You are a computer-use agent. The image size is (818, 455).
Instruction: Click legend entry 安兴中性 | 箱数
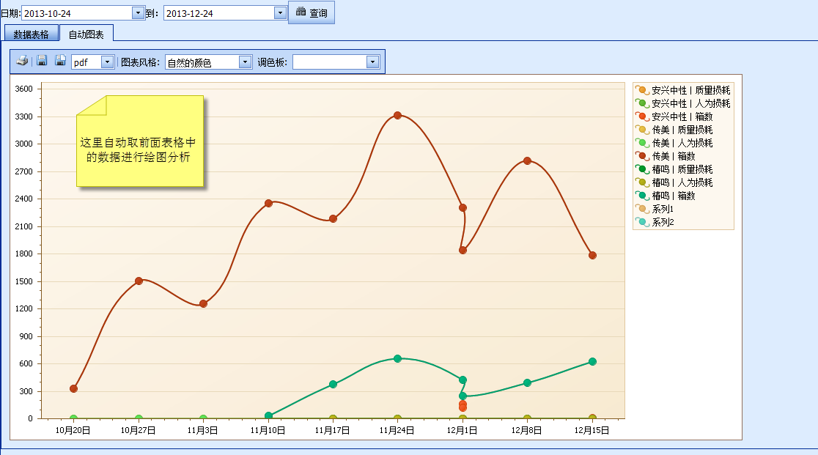(674, 116)
